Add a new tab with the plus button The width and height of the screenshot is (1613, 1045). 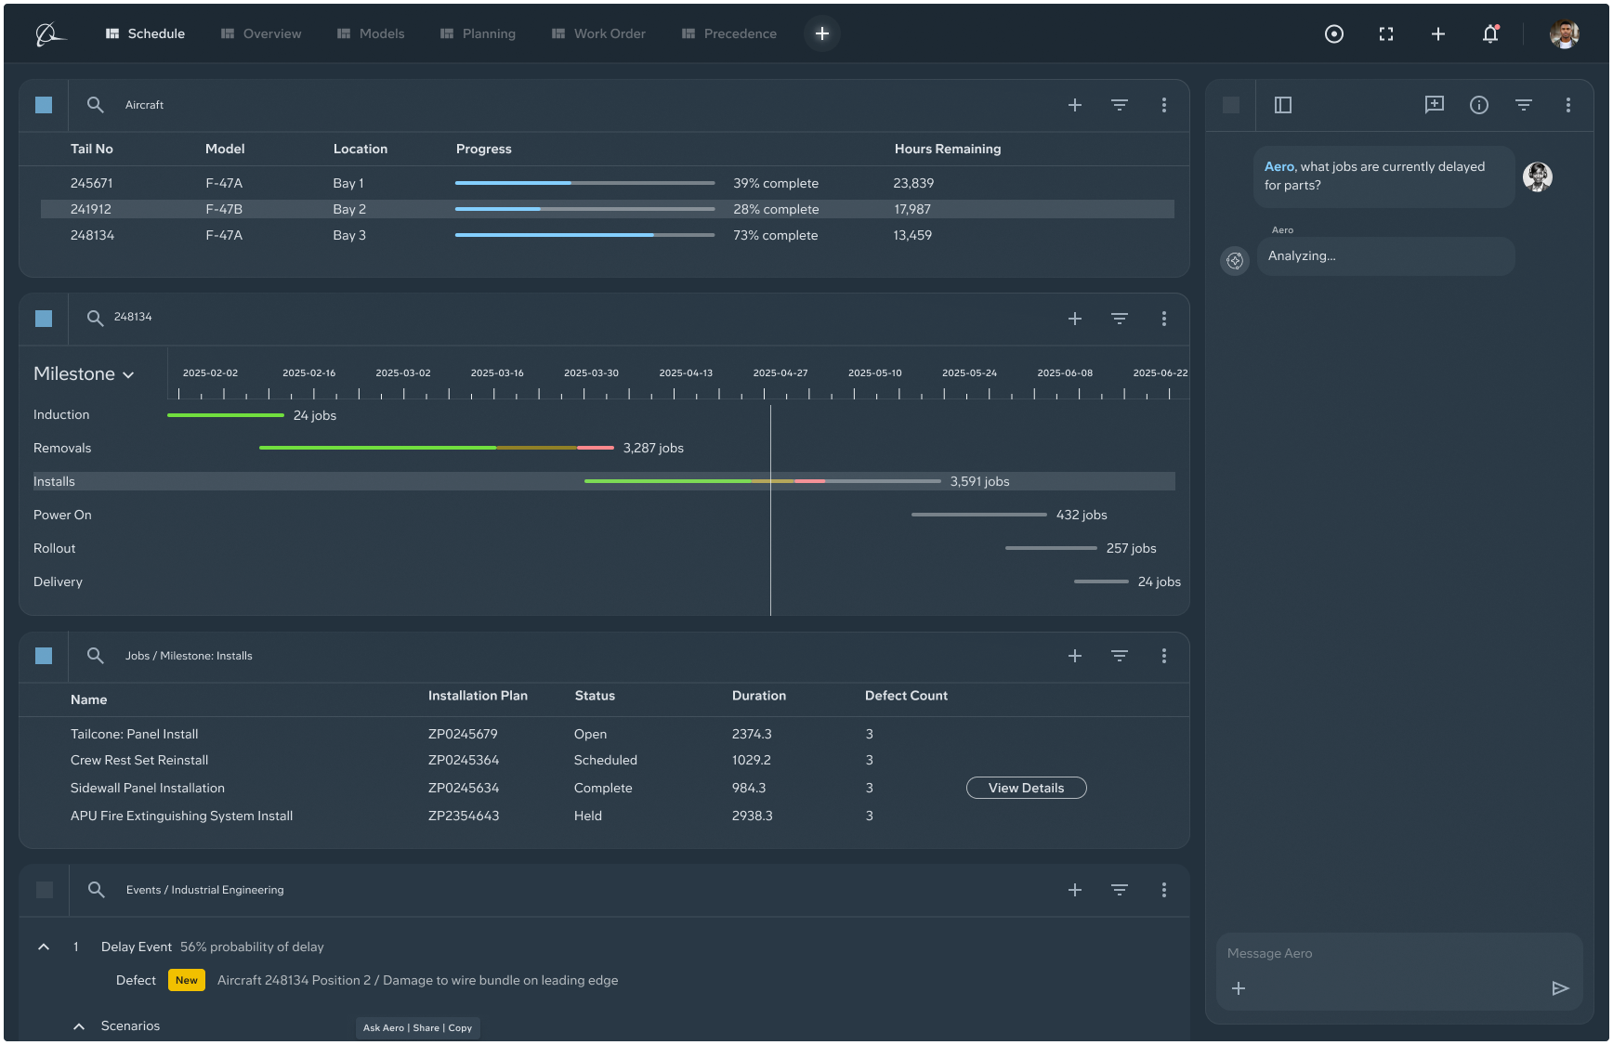click(822, 33)
